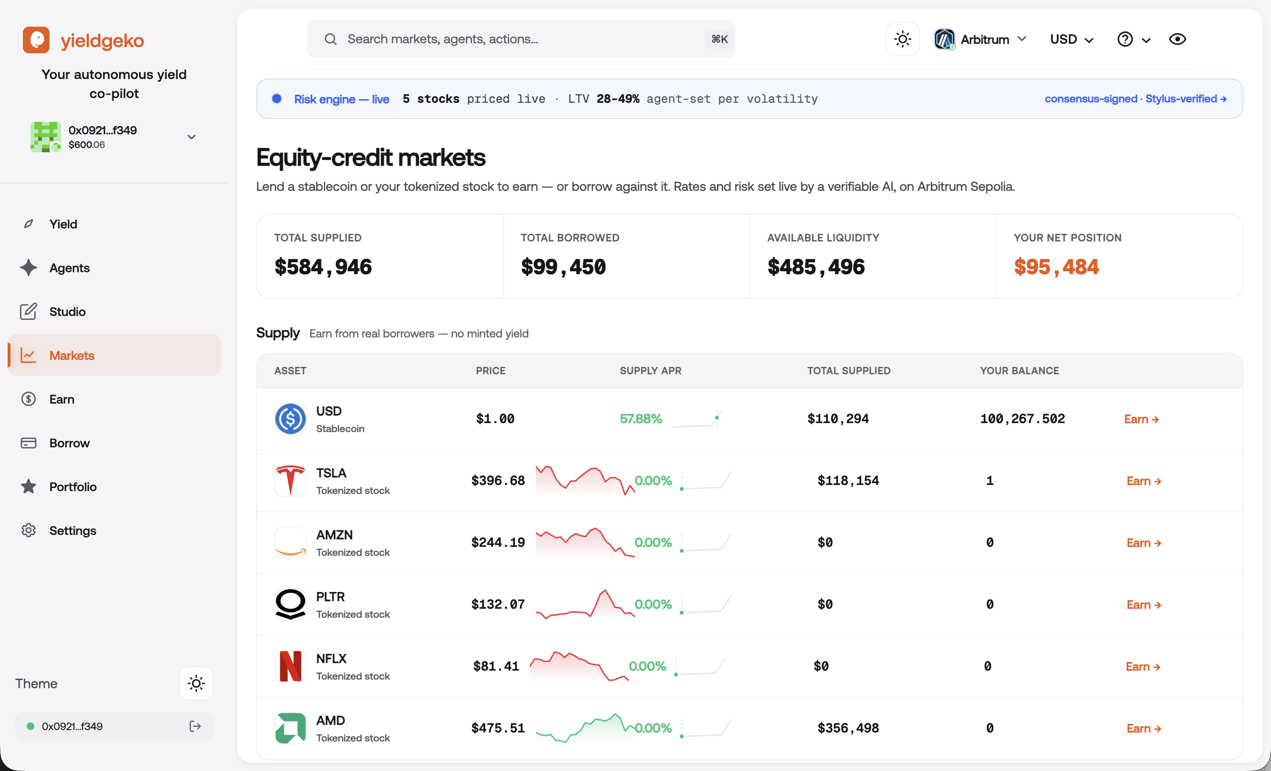1271x771 pixels.
Task: Click the Supply APR column header
Action: click(x=650, y=371)
